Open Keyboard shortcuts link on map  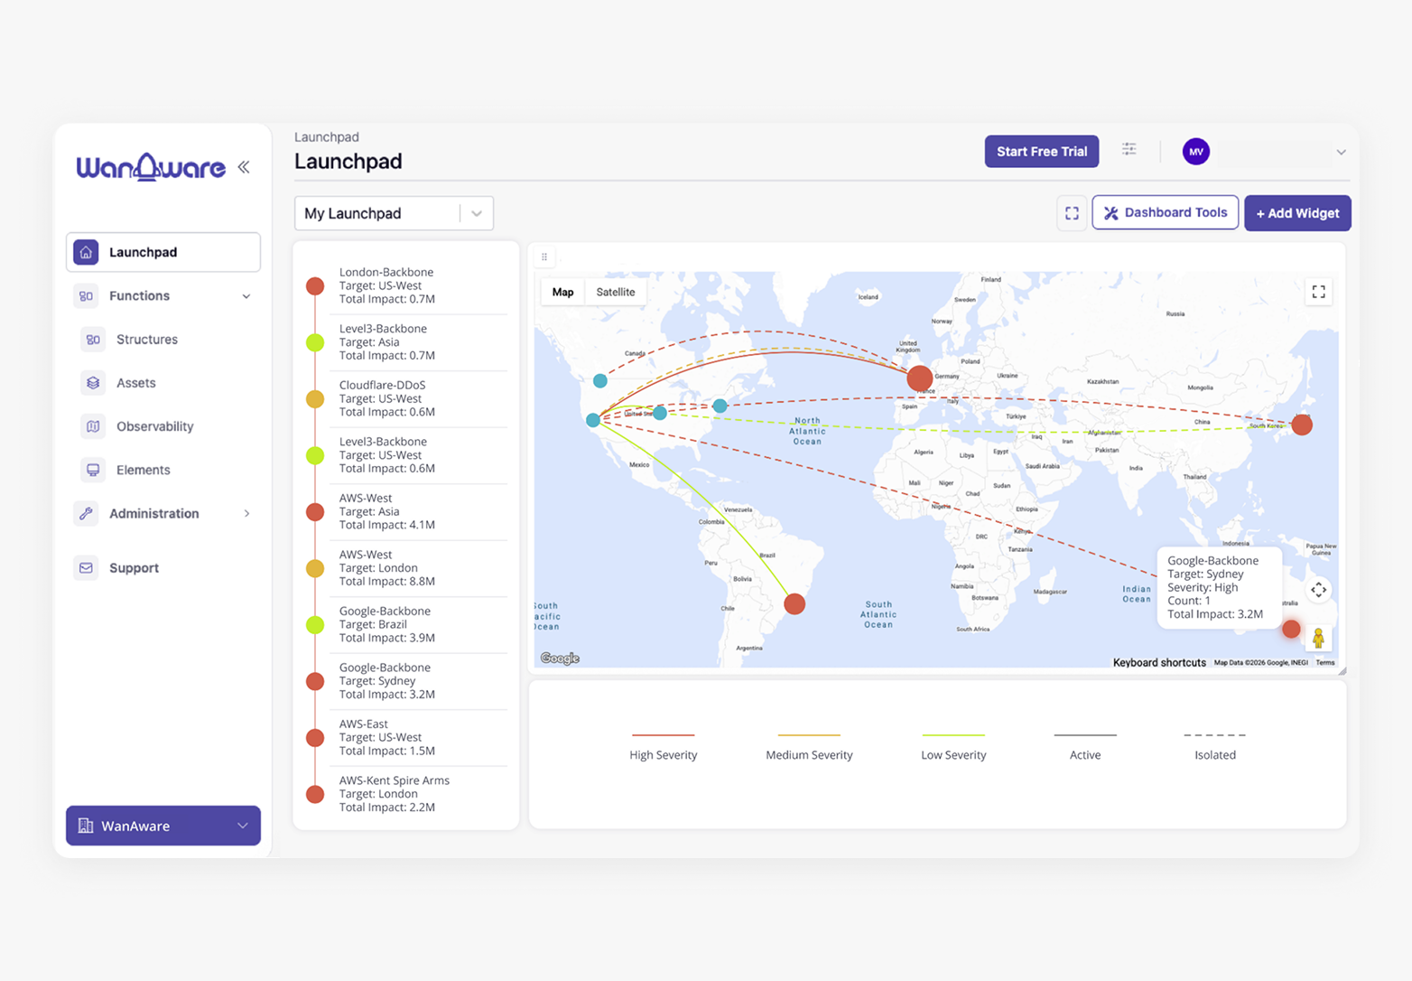click(1159, 662)
